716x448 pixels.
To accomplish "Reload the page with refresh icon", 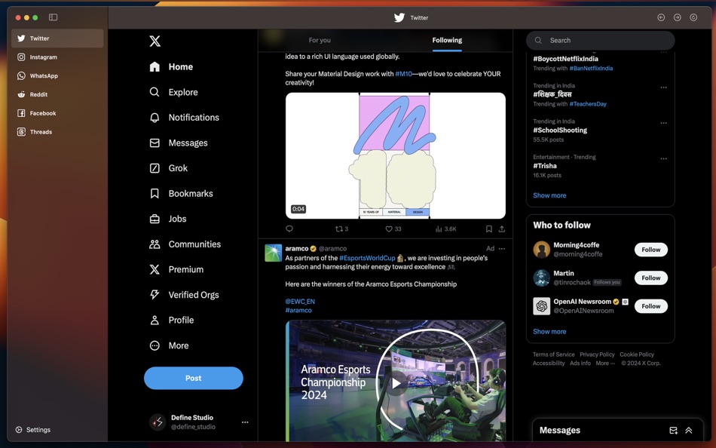I will pyautogui.click(x=693, y=17).
